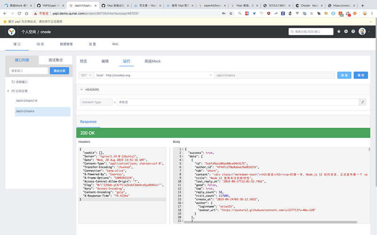This screenshot has height=235, width=377.
Task: Click the YApi logo icon
Action: (11, 31)
